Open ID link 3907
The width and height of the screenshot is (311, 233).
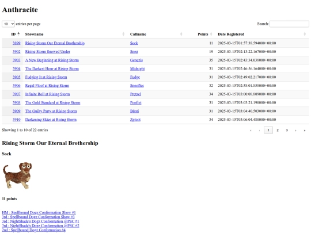17,94
